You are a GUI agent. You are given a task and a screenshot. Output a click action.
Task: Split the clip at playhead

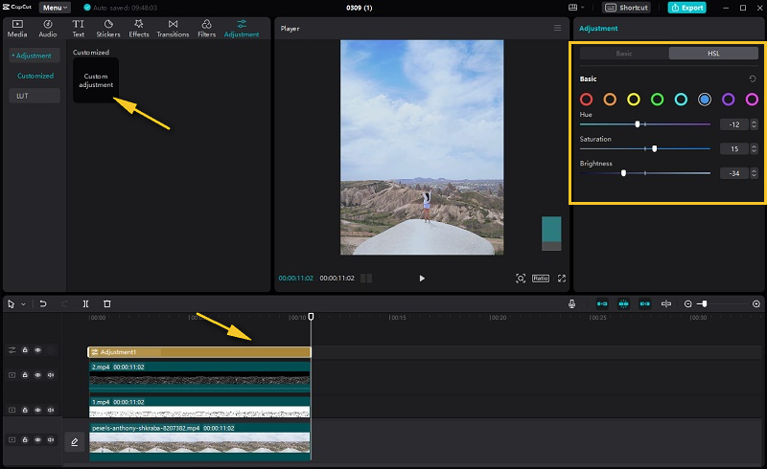point(85,303)
